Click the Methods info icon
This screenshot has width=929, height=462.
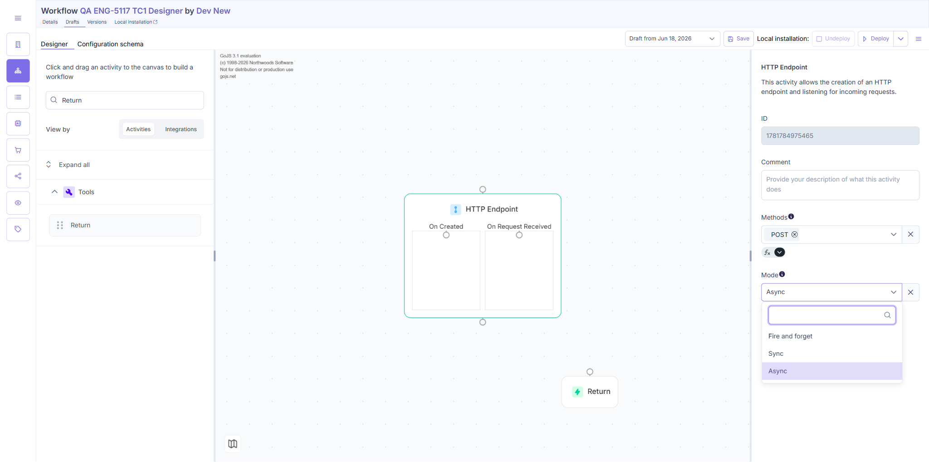[x=791, y=216]
